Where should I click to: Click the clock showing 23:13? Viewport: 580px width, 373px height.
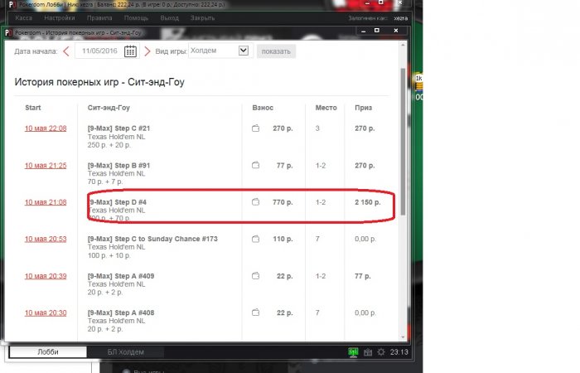coord(399,352)
